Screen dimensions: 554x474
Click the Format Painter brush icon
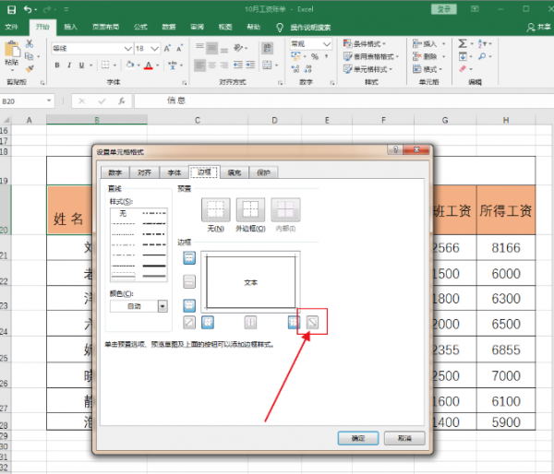tap(30, 68)
